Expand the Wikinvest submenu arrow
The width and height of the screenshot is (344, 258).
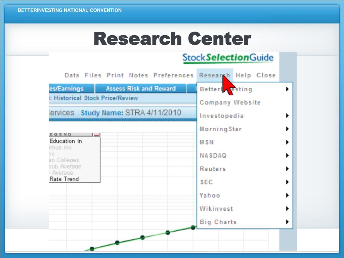coord(287,209)
